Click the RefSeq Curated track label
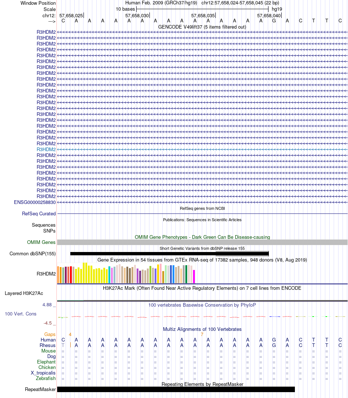Screen dimensions: 348x398 tap(39, 214)
